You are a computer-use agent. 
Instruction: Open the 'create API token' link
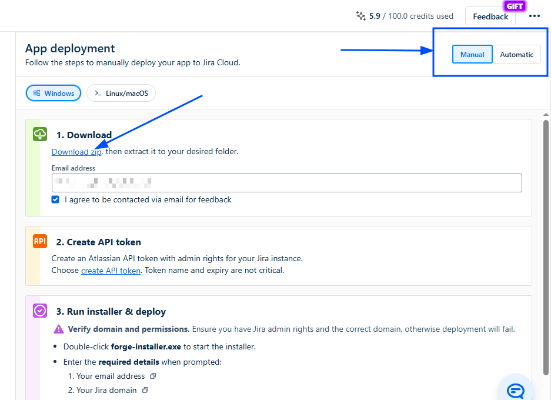(111, 271)
